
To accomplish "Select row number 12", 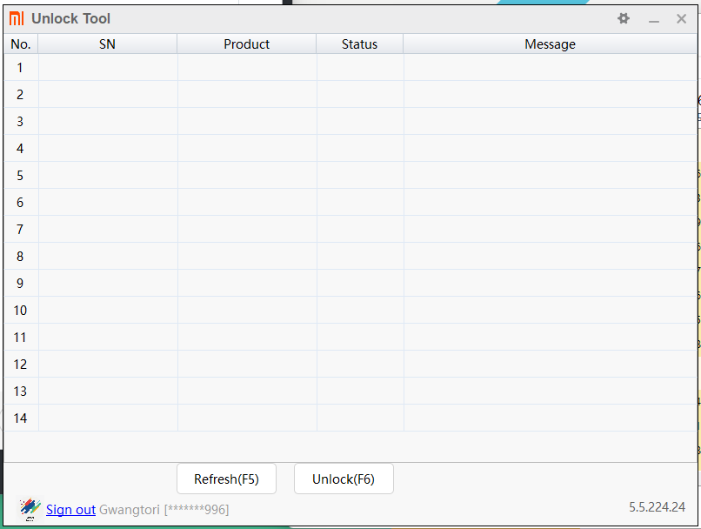I will (x=350, y=364).
